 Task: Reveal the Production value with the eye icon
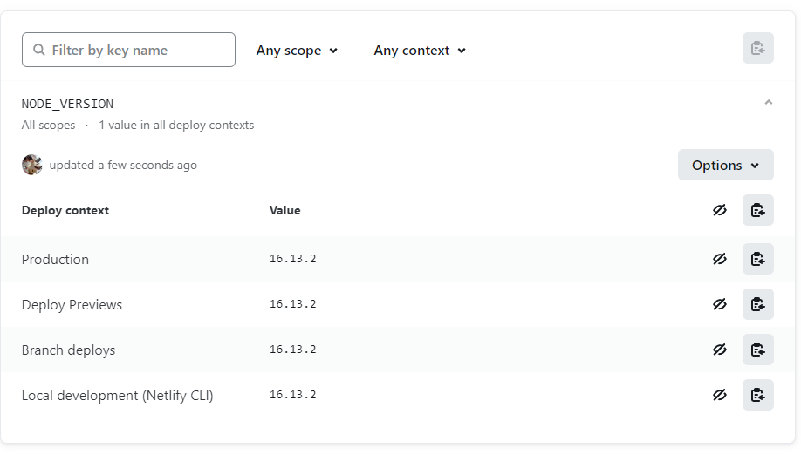pyautogui.click(x=719, y=259)
